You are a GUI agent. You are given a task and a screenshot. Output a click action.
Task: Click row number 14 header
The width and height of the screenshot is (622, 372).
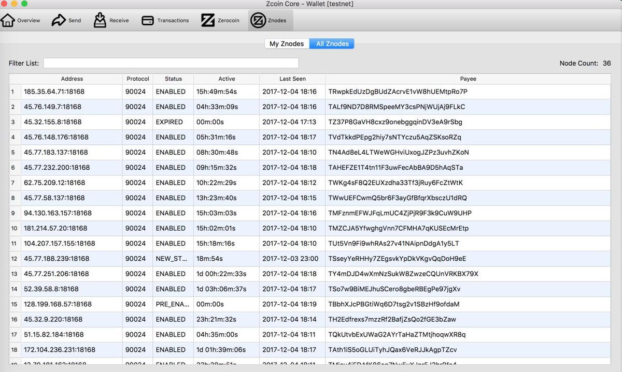15,289
